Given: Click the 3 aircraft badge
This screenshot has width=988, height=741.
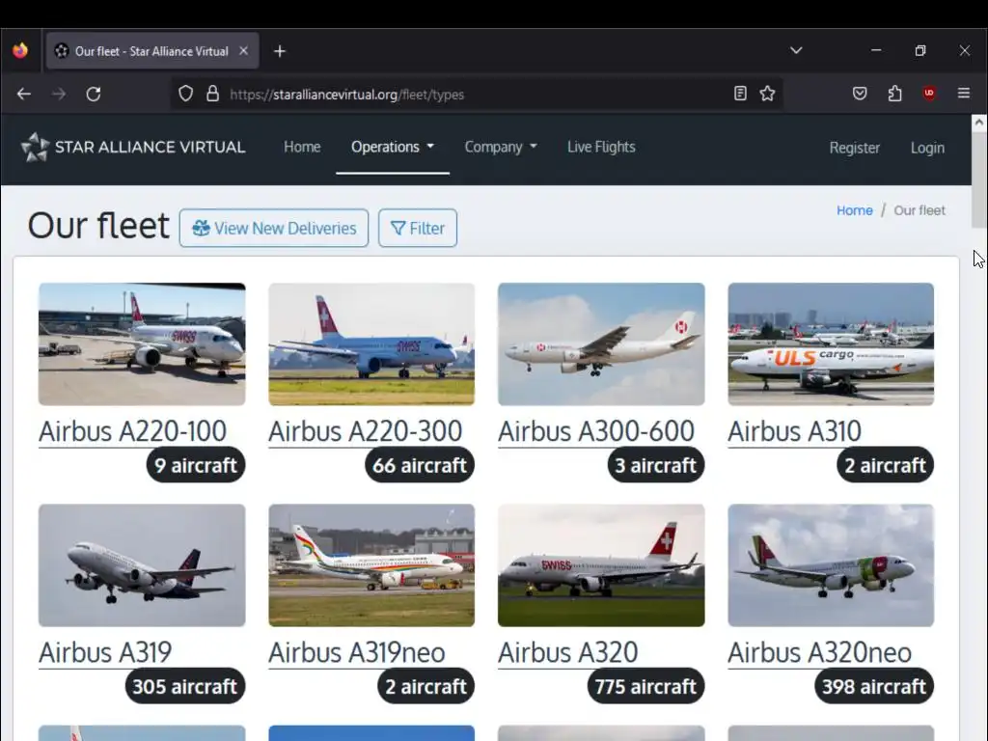Looking at the screenshot, I should pyautogui.click(x=656, y=465).
